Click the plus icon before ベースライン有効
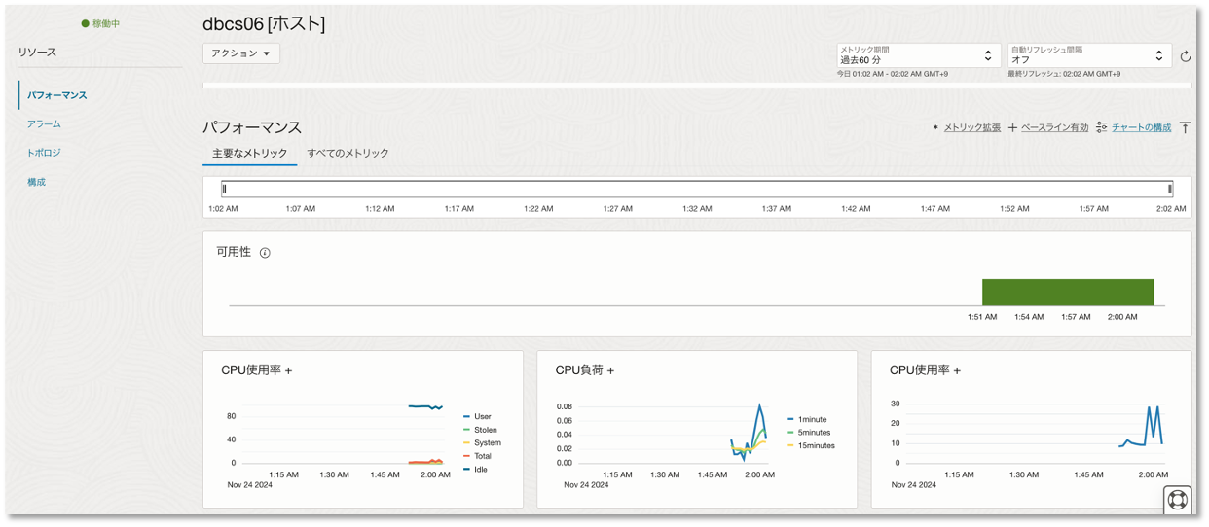Viewport: 1209px width, 527px height. [1012, 127]
